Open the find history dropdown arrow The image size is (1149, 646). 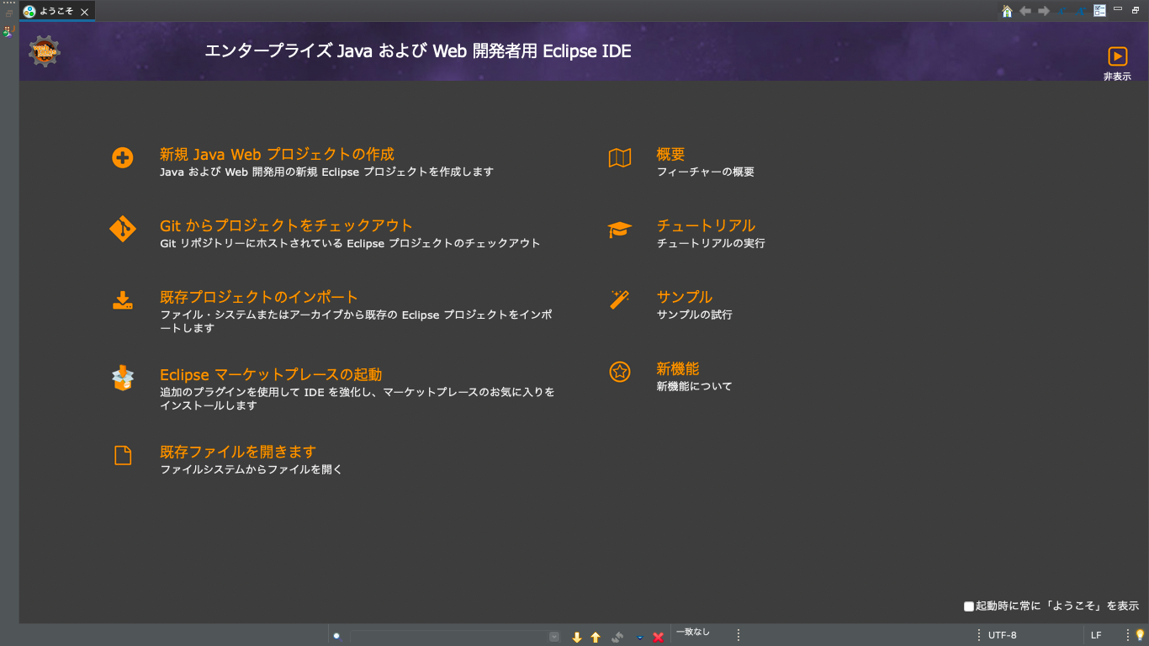click(554, 637)
